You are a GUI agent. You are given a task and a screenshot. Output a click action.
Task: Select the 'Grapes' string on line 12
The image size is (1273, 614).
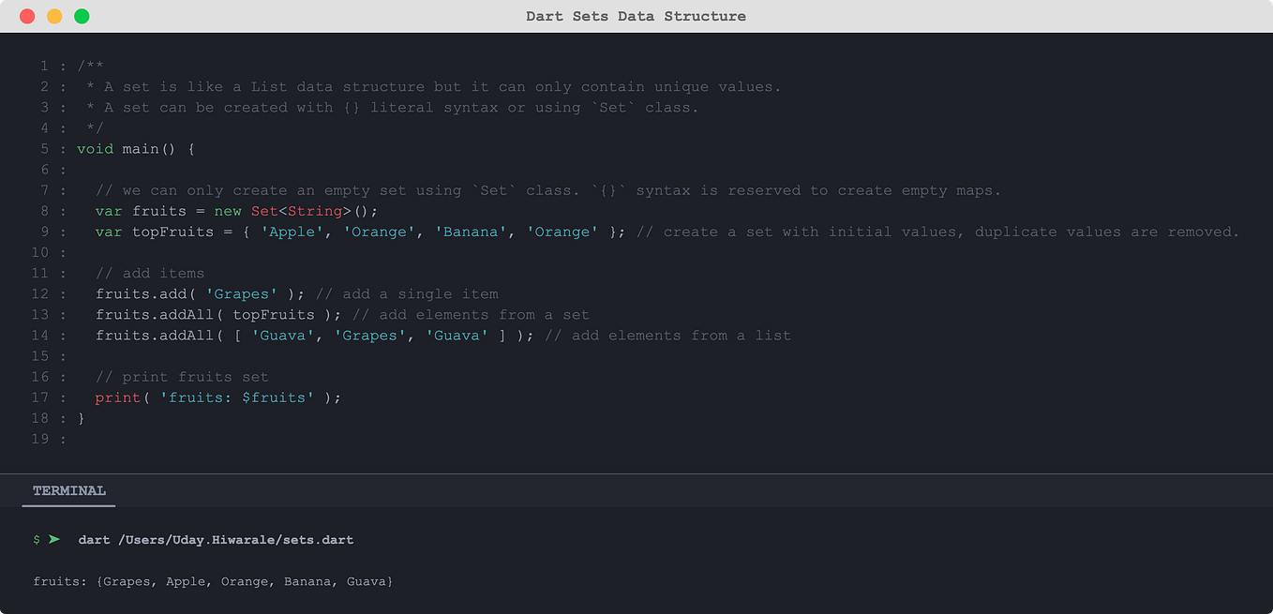tap(242, 293)
